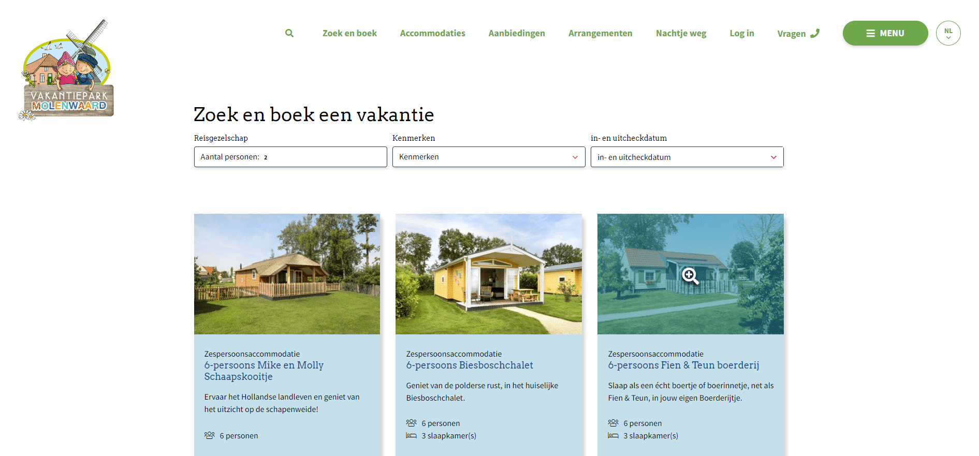Click persons icon on Schaapskooitje card
Image resolution: width=979 pixels, height=456 pixels.
click(x=209, y=436)
